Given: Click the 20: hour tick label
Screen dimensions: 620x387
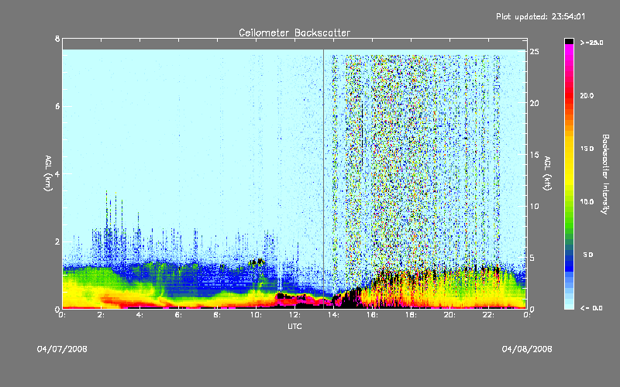Looking at the screenshot, I should tap(449, 315).
